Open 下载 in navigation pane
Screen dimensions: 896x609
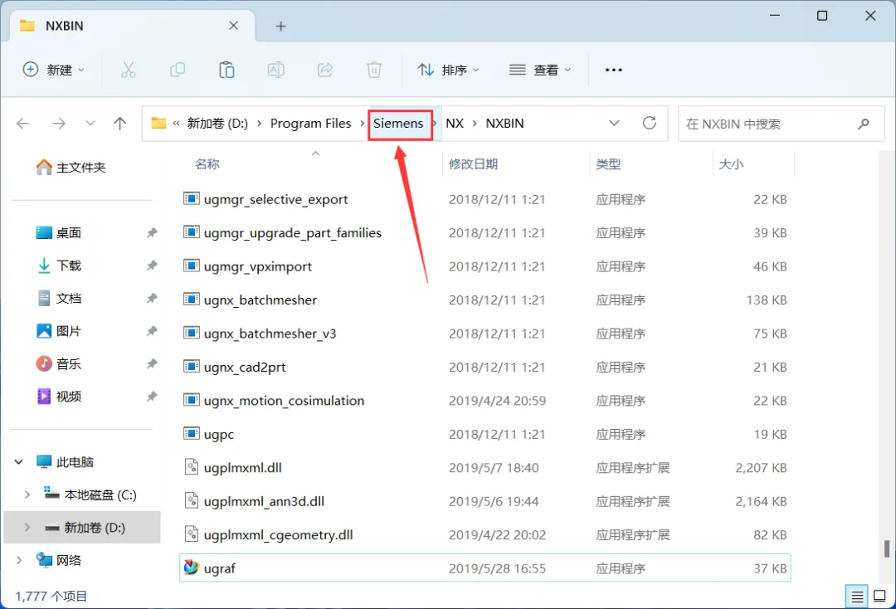[x=58, y=266]
